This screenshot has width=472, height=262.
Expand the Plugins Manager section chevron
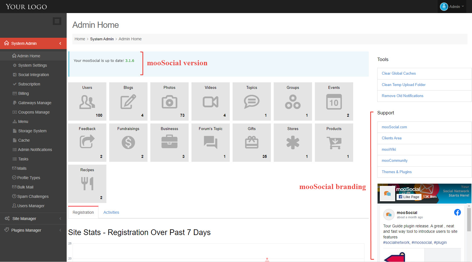pos(60,230)
